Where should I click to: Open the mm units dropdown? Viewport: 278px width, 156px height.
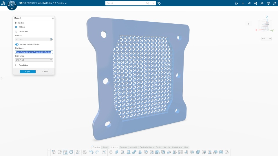(266, 38)
